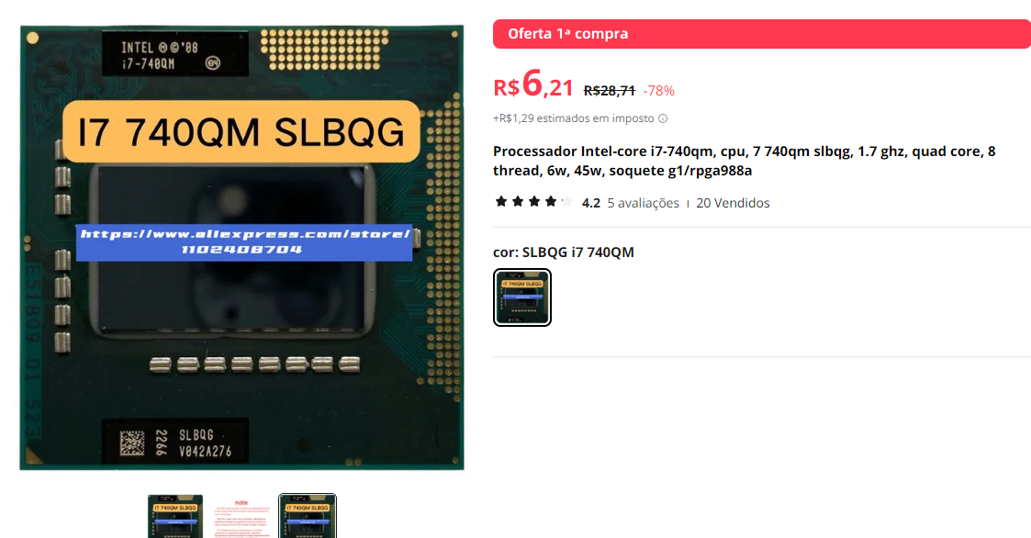Click the struck-through R$28,71 original price

tap(610, 91)
